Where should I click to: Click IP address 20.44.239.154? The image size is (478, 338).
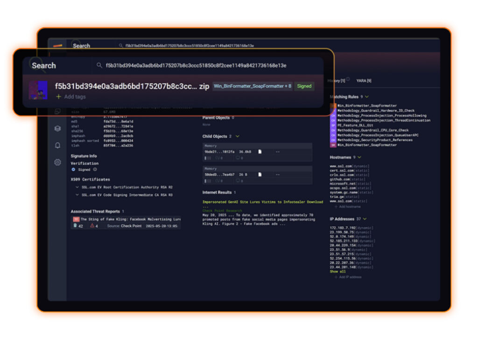tap(343, 245)
